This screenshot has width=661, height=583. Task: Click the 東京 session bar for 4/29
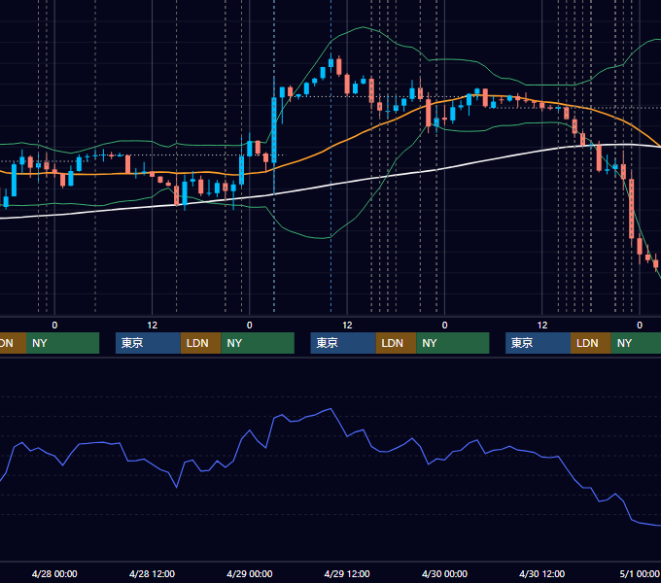point(343,343)
